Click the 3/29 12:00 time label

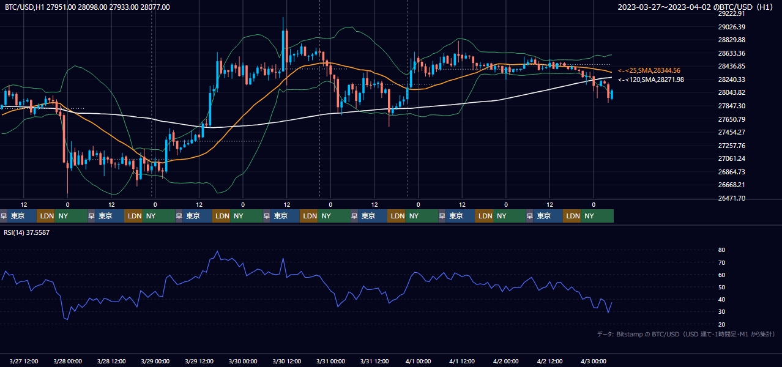pyautogui.click(x=199, y=361)
